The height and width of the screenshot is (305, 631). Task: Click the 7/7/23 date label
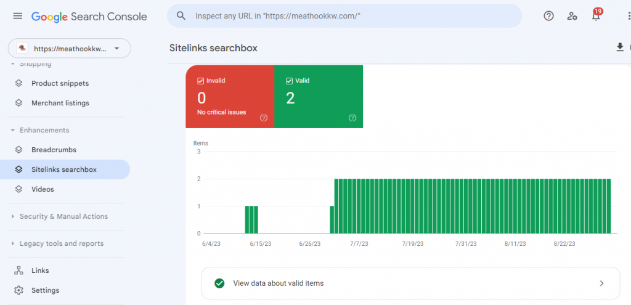pyautogui.click(x=359, y=244)
